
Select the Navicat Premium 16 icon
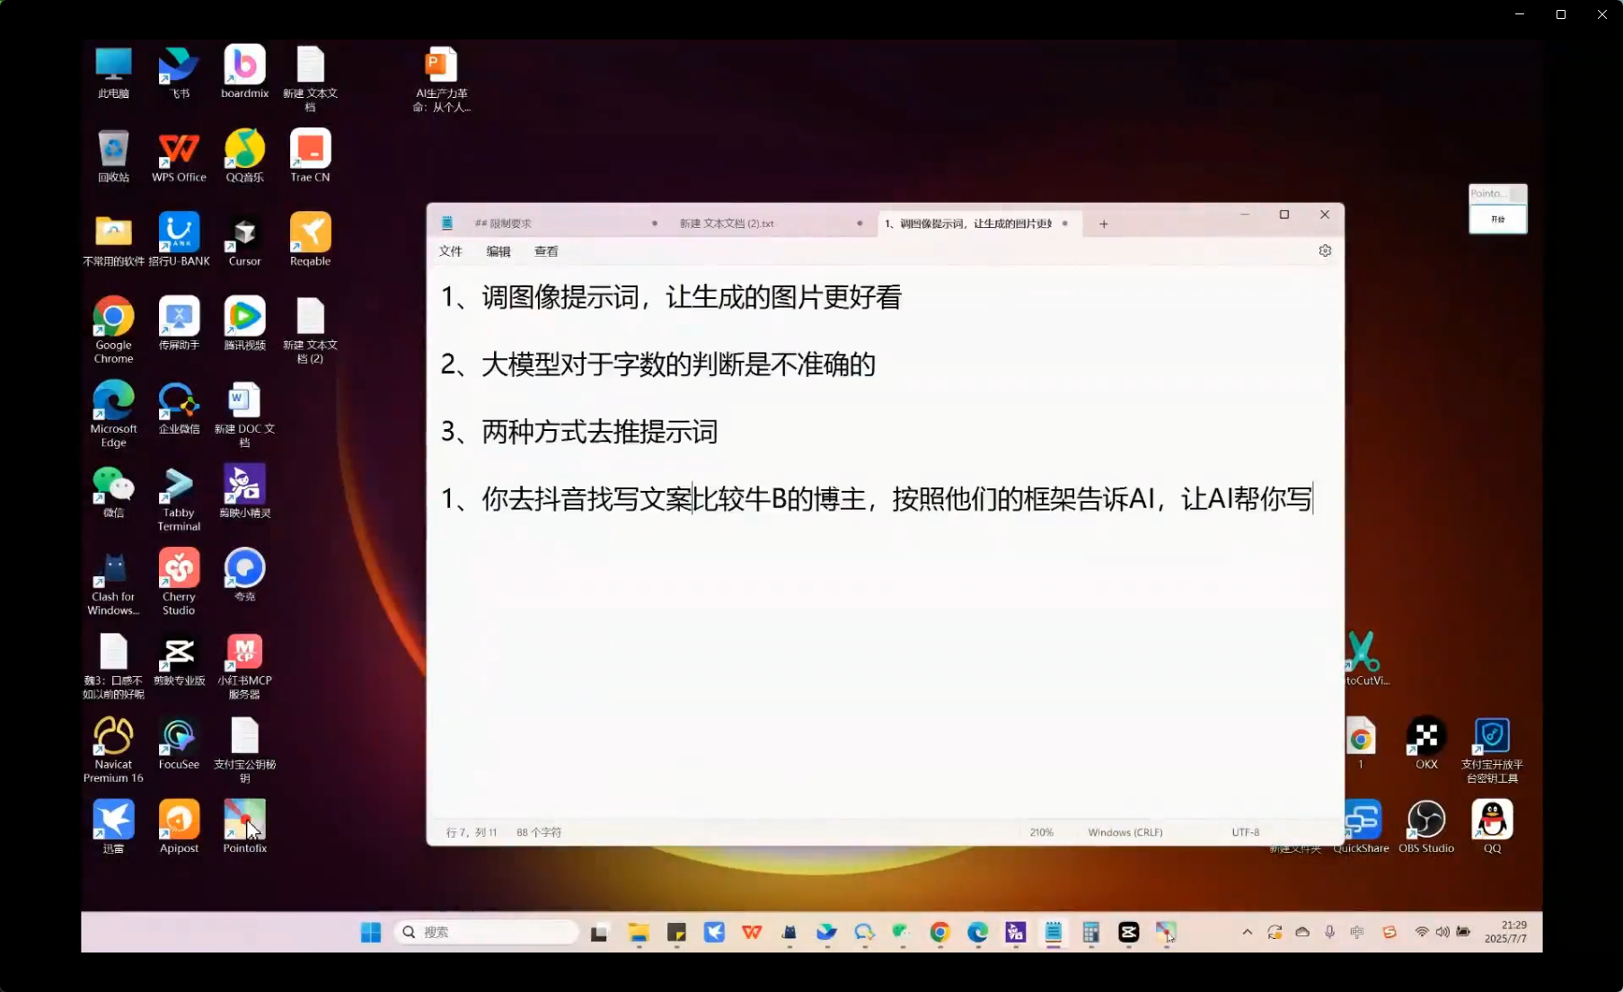point(113,749)
